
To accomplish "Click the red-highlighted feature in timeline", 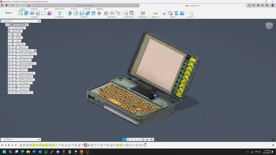I will click(x=85, y=145).
